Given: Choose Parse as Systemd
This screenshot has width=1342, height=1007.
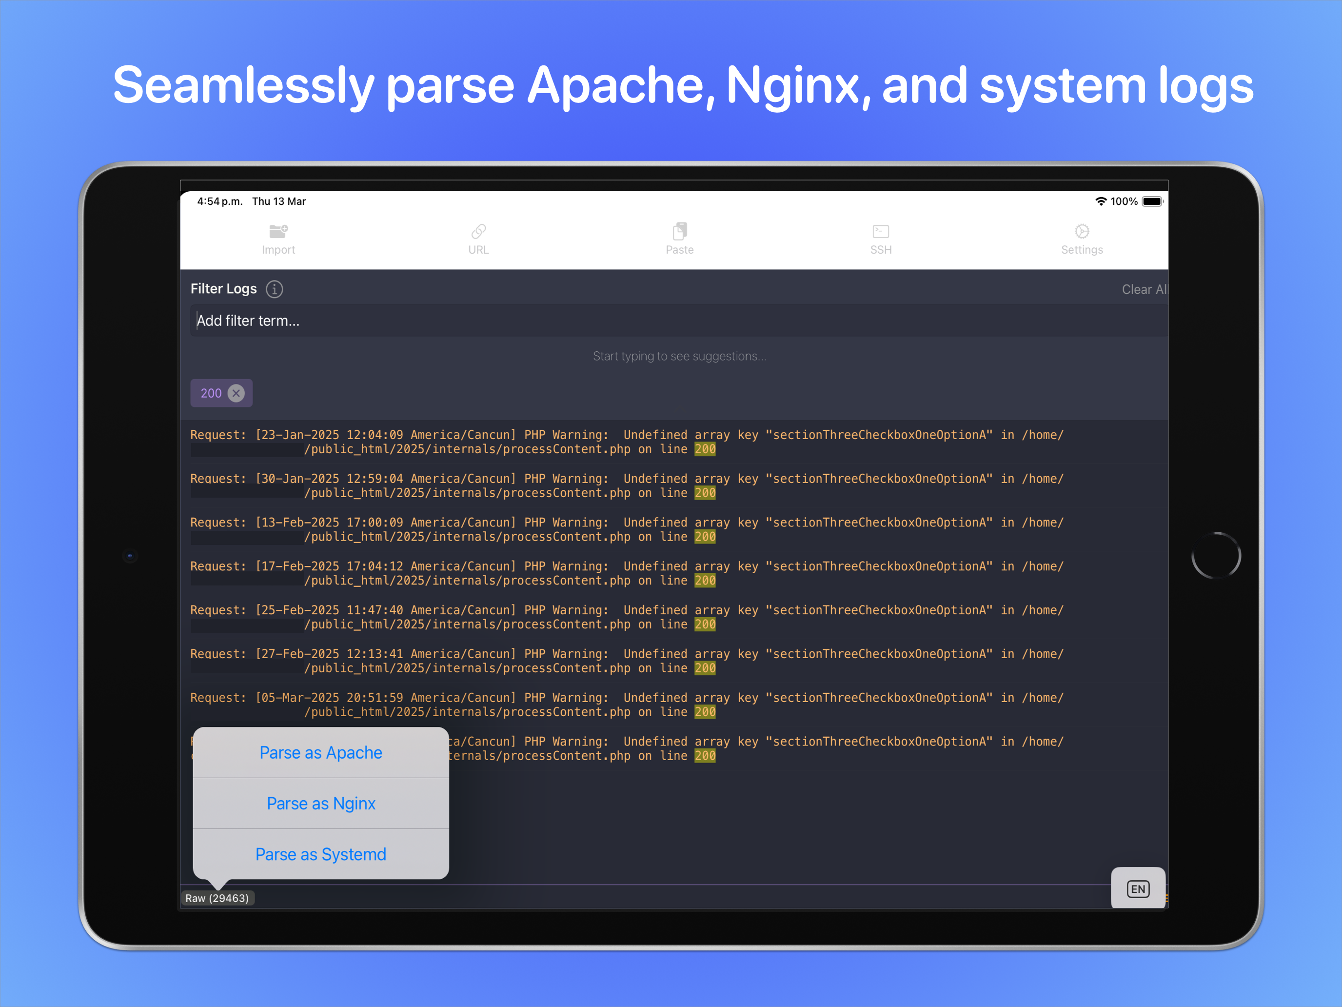Looking at the screenshot, I should pos(321,854).
